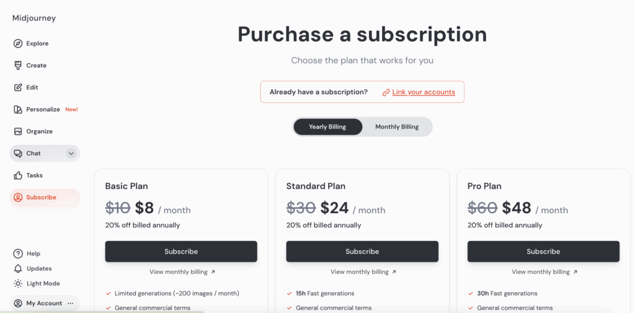Screen dimensions: 635x313
Task: Expand the Chat dropdown chevron
Action: click(x=71, y=153)
